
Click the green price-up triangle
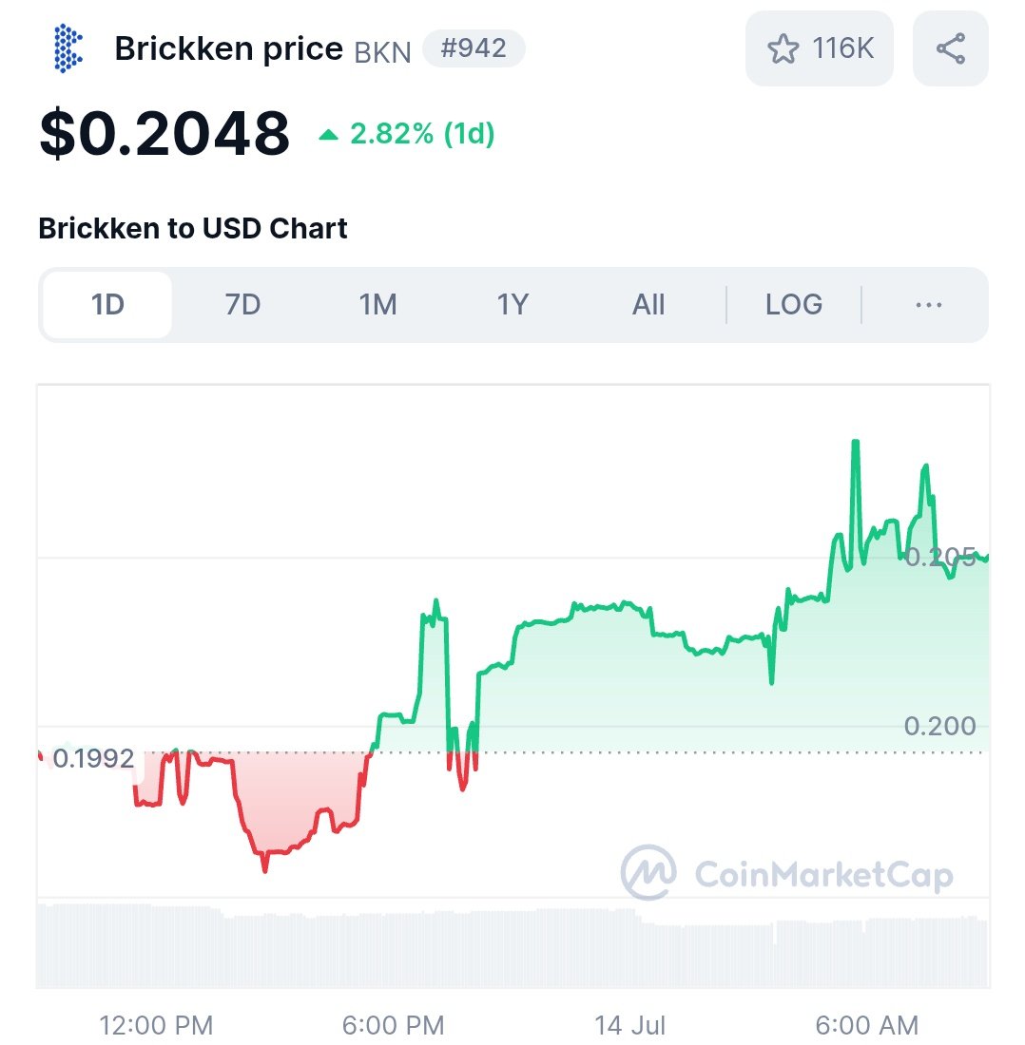tap(328, 135)
